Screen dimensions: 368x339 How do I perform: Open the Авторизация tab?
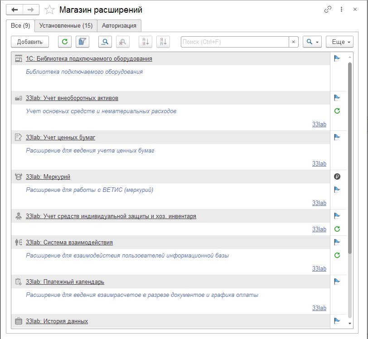click(x=119, y=25)
